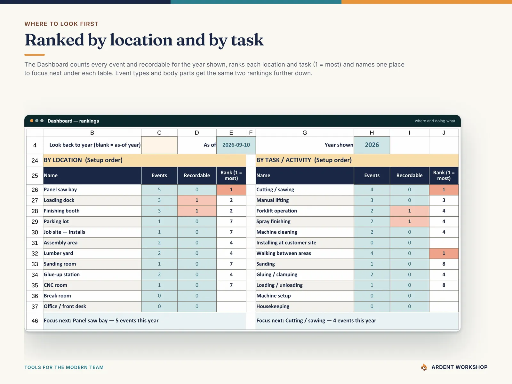Select row 46 header

[35, 321]
